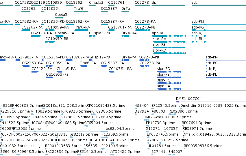This screenshot has height=156, width=246.
Task: Select the Gbeta5 gene label
Action: [x=61, y=14]
